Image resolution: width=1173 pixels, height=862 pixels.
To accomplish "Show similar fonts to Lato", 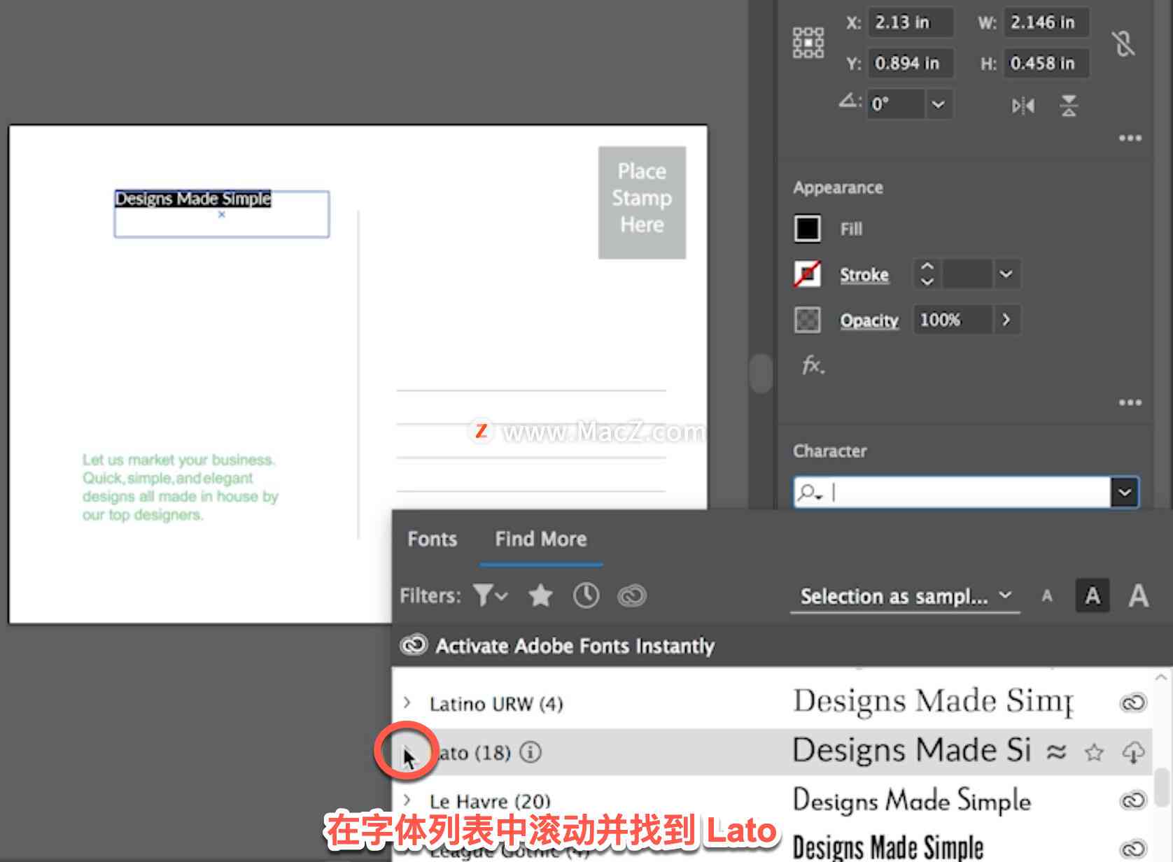I will [1056, 752].
